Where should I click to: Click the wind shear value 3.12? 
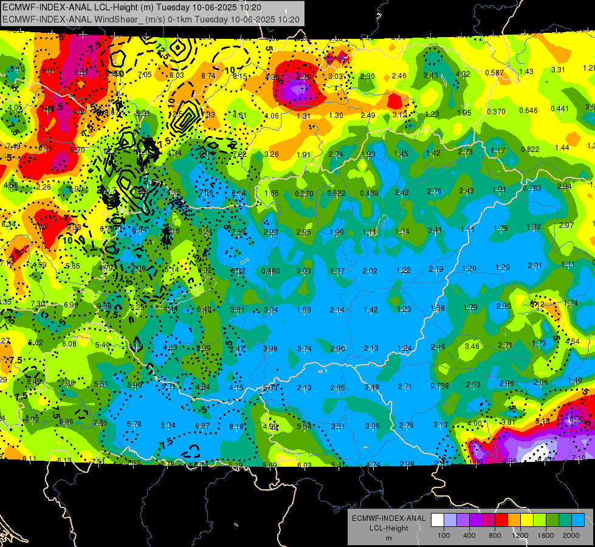(400, 115)
